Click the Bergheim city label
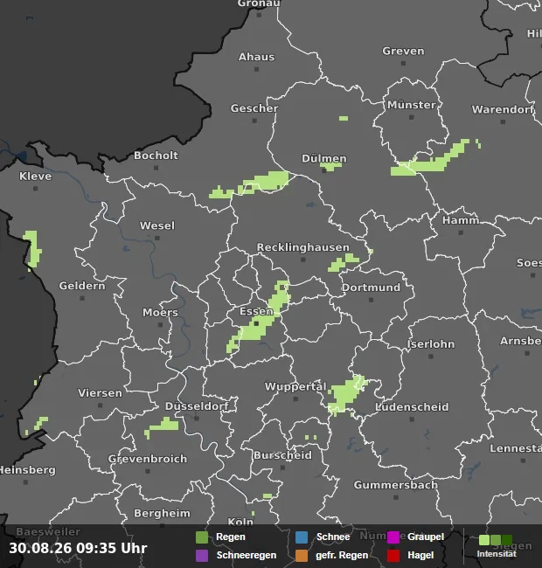 tap(162, 513)
